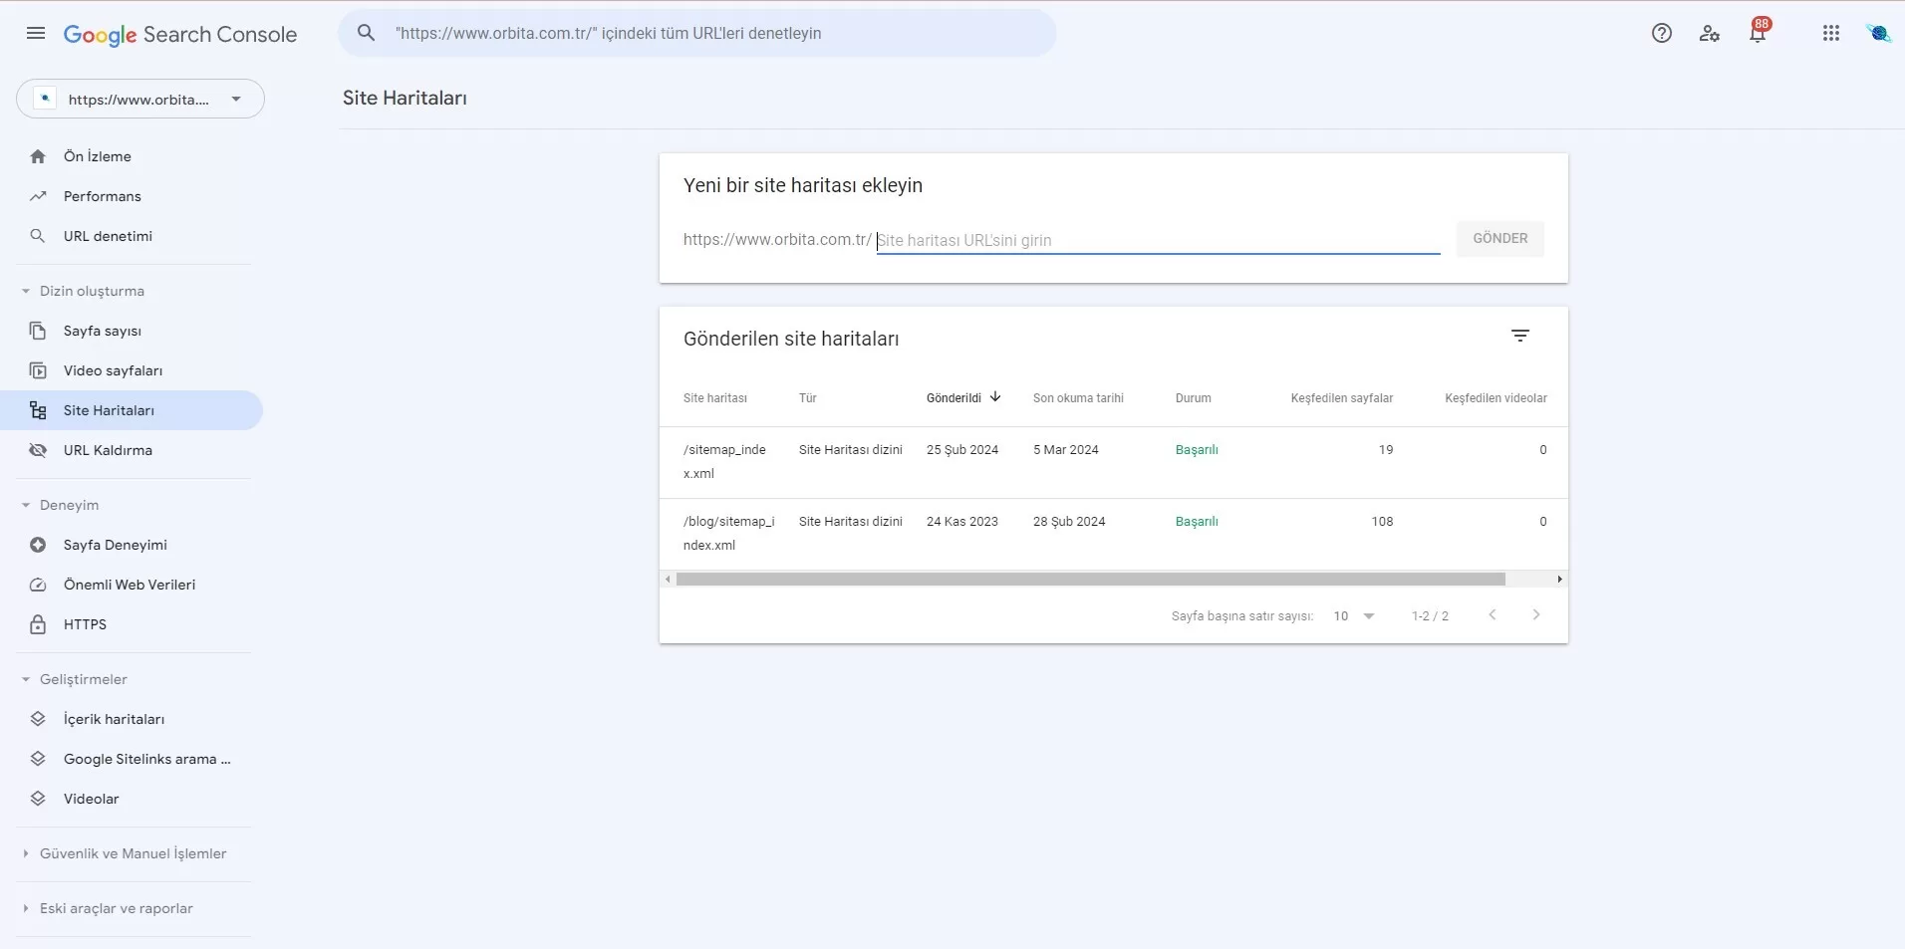
Task: Click Keşfedilen sayfalar column header
Action: click(x=1342, y=398)
